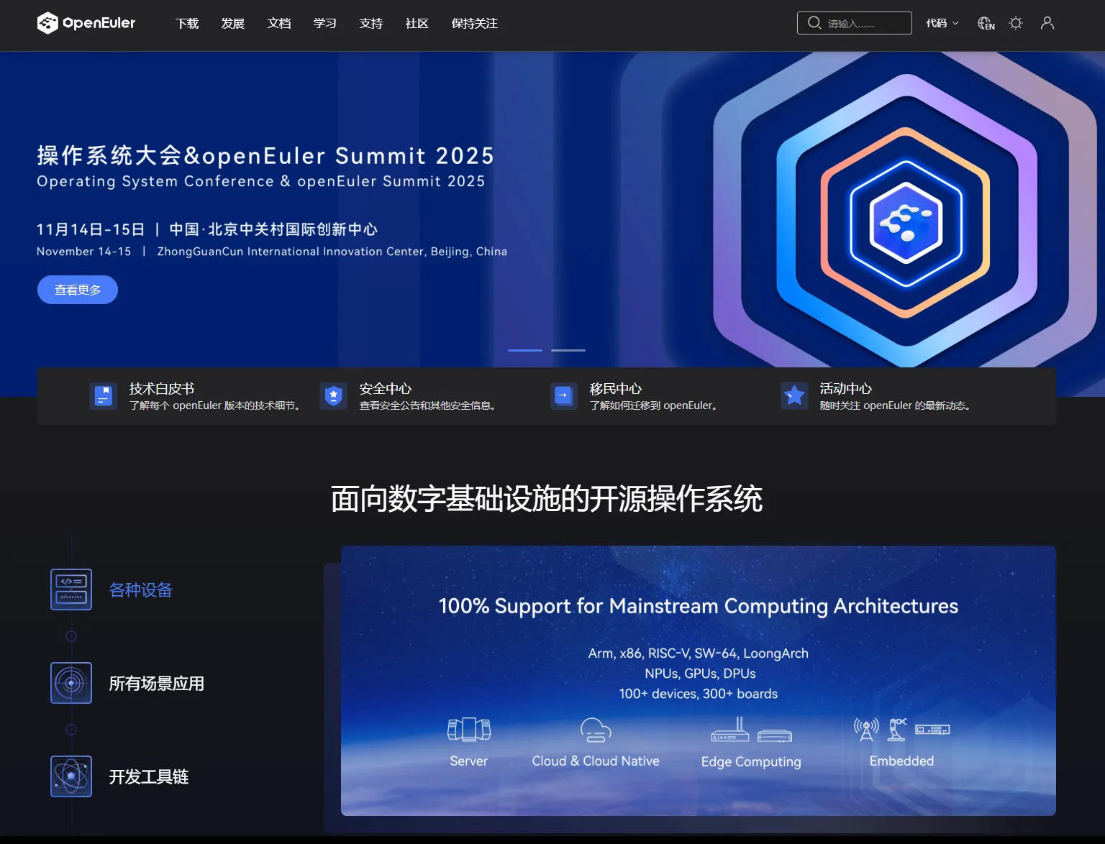Click the Embedded rack device icon
Viewport: 1105px width, 844px height.
(932, 730)
